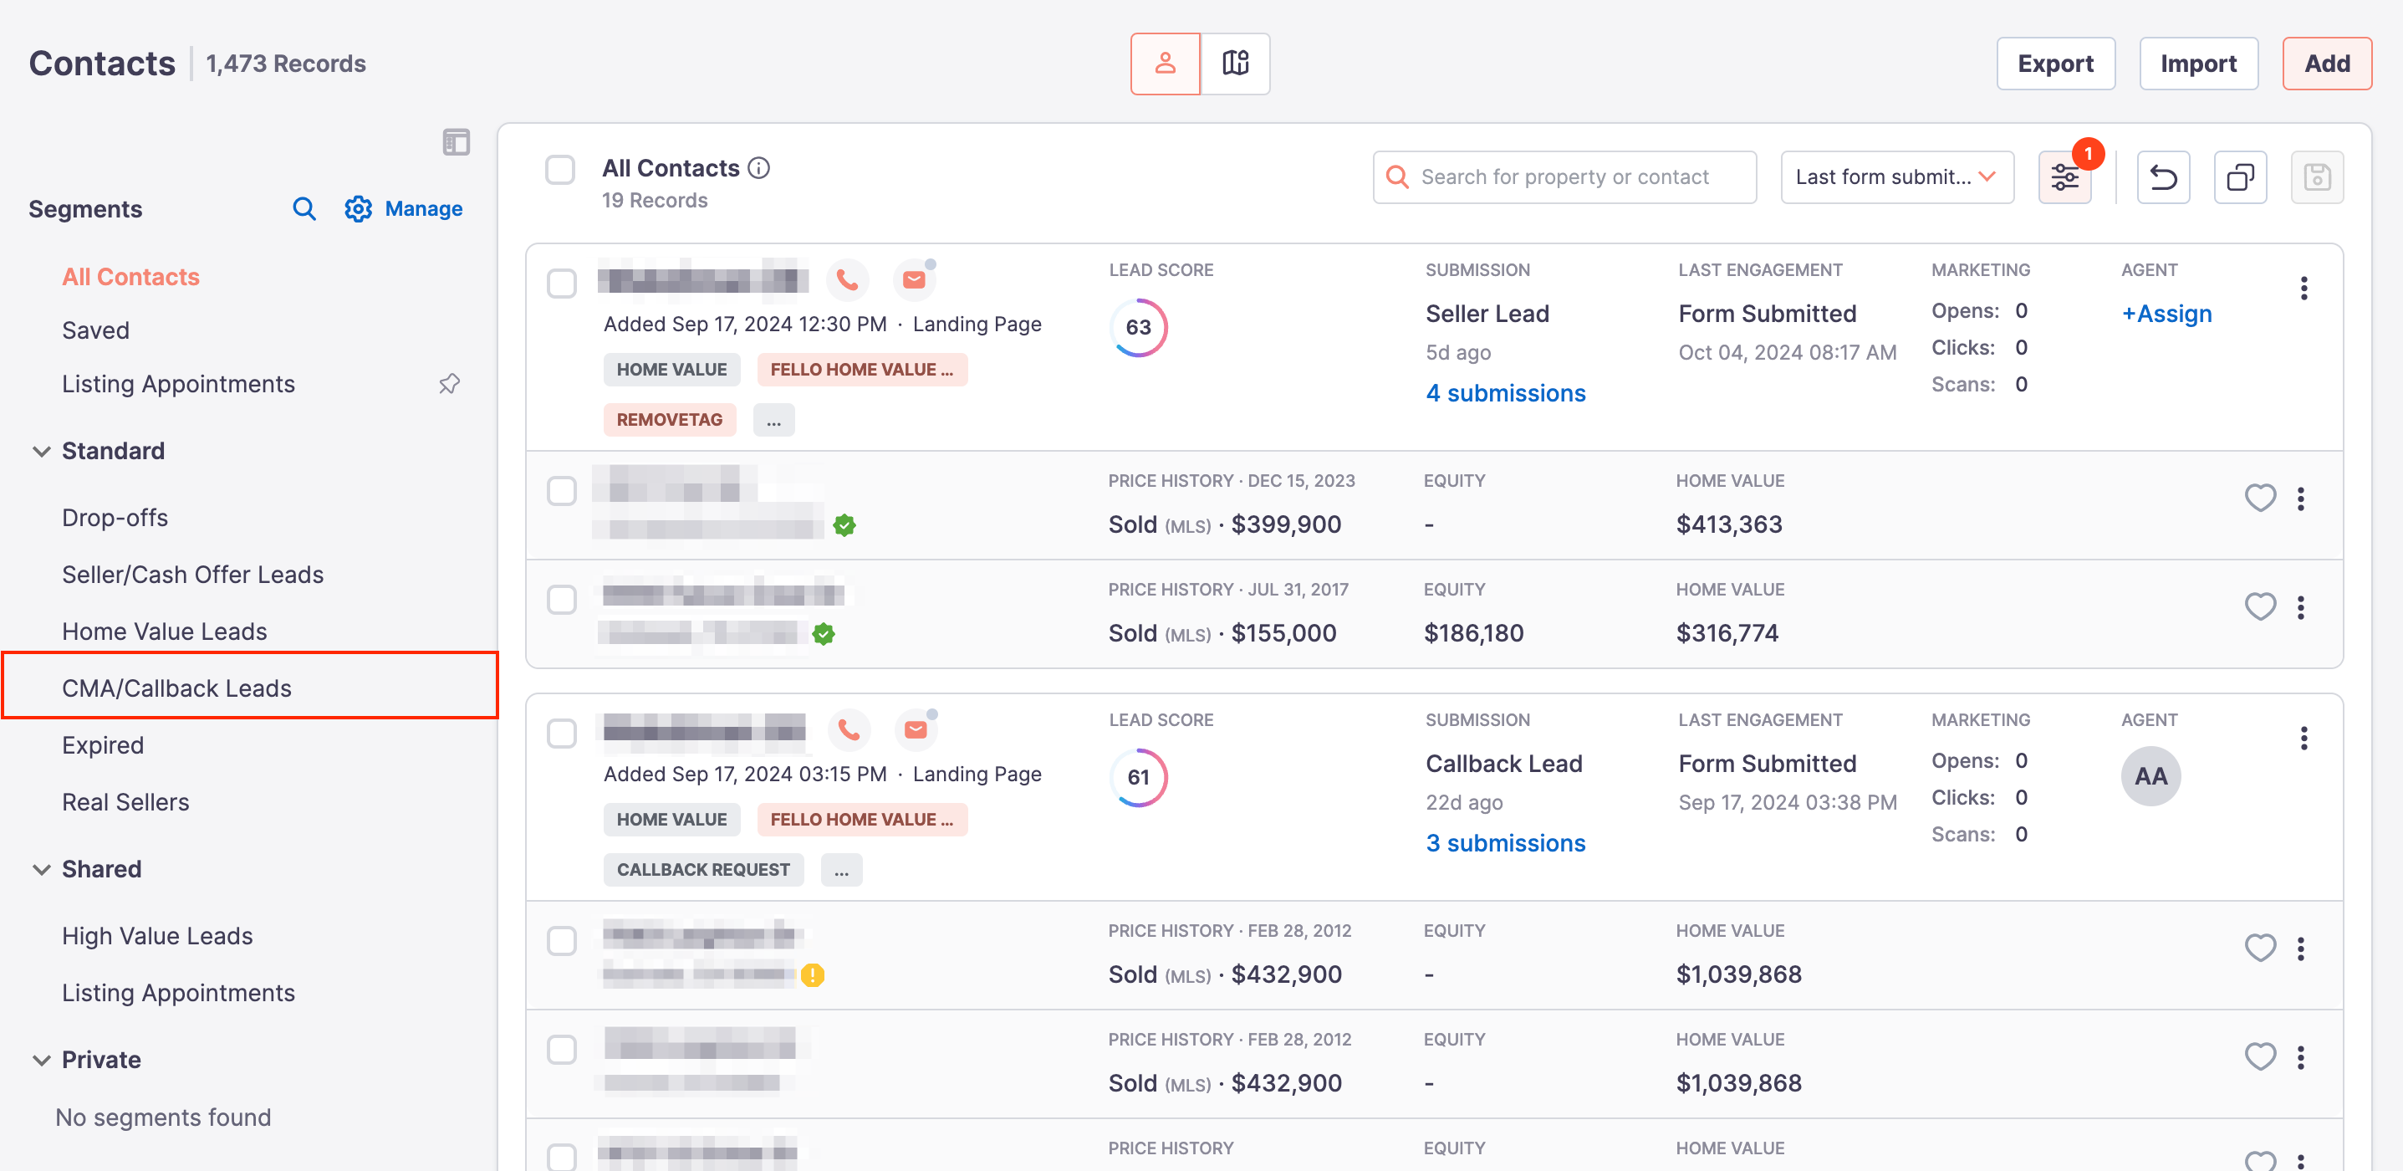Screen dimensions: 2403x1171
Task: Click the Import button
Action: (2198, 64)
